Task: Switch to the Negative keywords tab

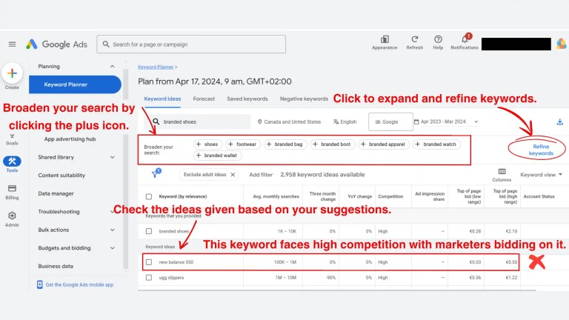Action: 304,99
